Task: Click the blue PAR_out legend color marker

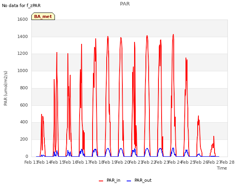Action: pos(129,181)
